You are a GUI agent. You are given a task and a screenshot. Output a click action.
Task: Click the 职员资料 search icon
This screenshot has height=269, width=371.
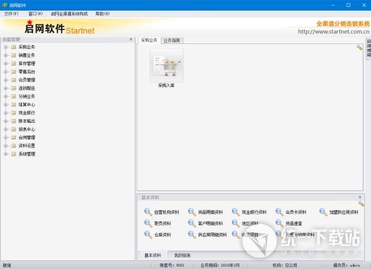(x=148, y=223)
